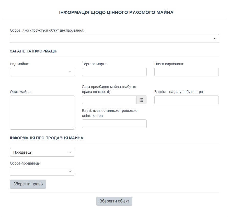Screen dimensions: 229x217
Task: Click inside the 'Опис майна' text area
Action: coord(42,112)
